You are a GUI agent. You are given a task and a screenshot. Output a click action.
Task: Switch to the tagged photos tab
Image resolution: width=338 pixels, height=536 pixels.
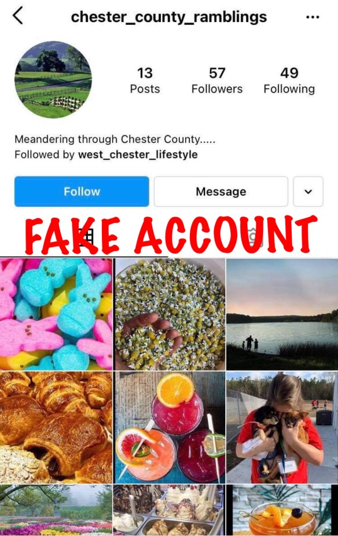pyautogui.click(x=253, y=237)
